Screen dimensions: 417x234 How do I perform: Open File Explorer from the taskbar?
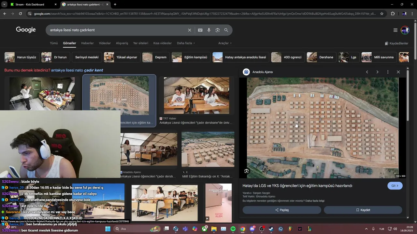click(x=214, y=229)
